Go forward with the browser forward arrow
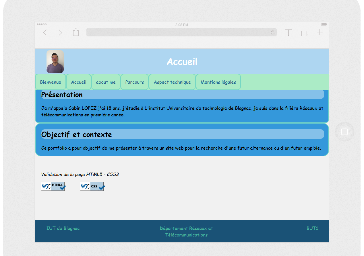Viewport: 364px width, 256px height. point(60,32)
